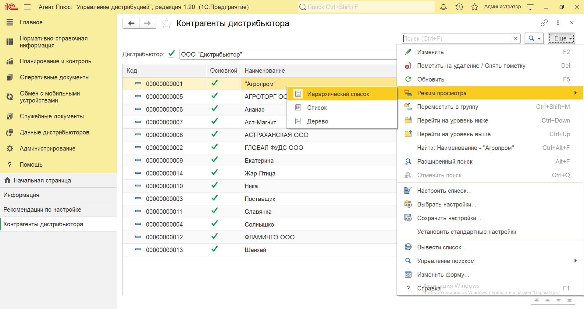Get link to this form icon
This screenshot has width=584, height=309.
click(x=544, y=23)
